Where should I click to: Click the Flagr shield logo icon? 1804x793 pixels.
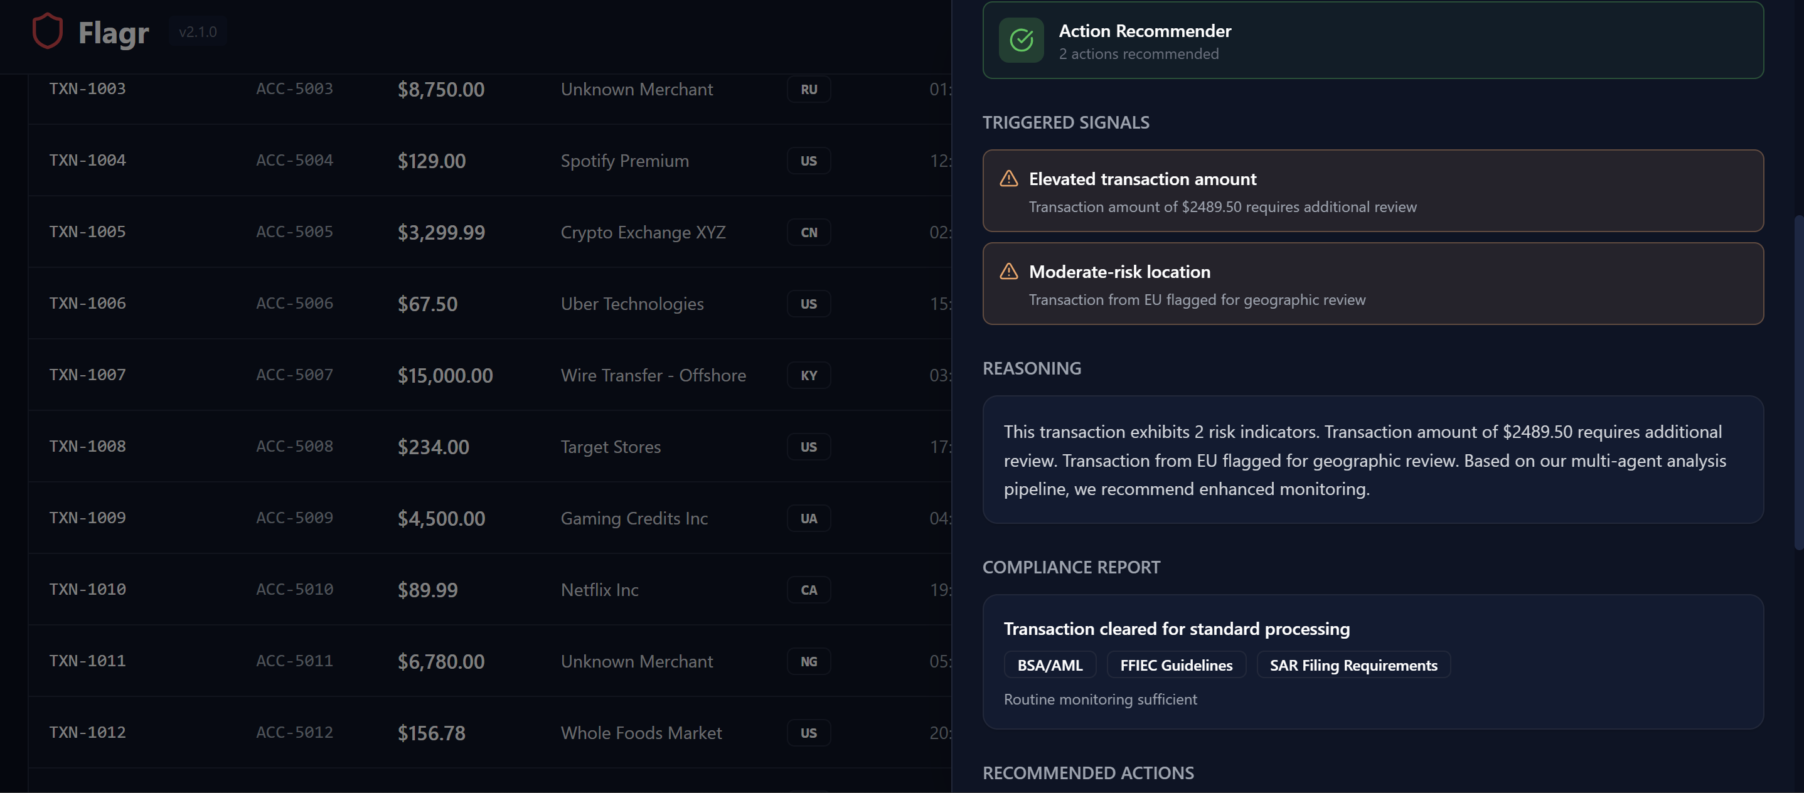pyautogui.click(x=48, y=31)
